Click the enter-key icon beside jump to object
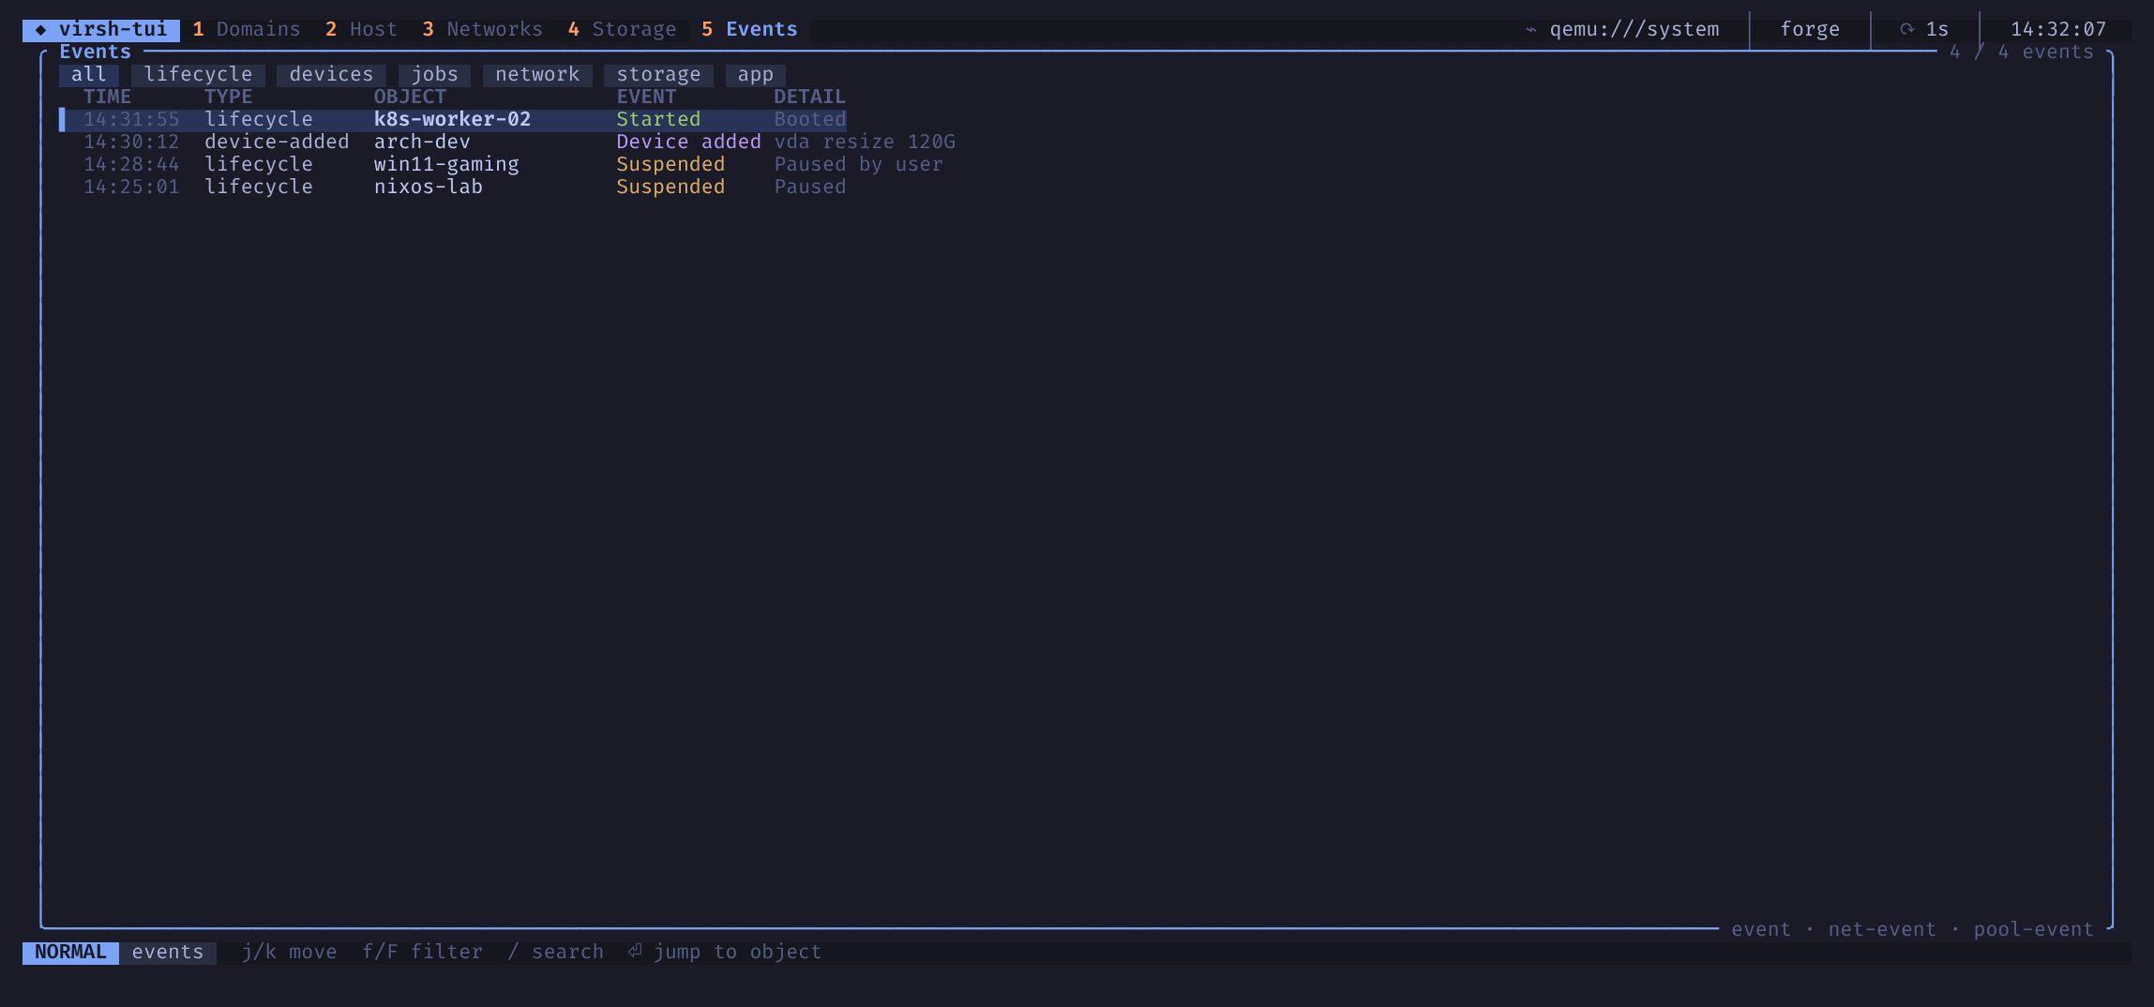This screenshot has width=2154, height=1007. tap(635, 952)
